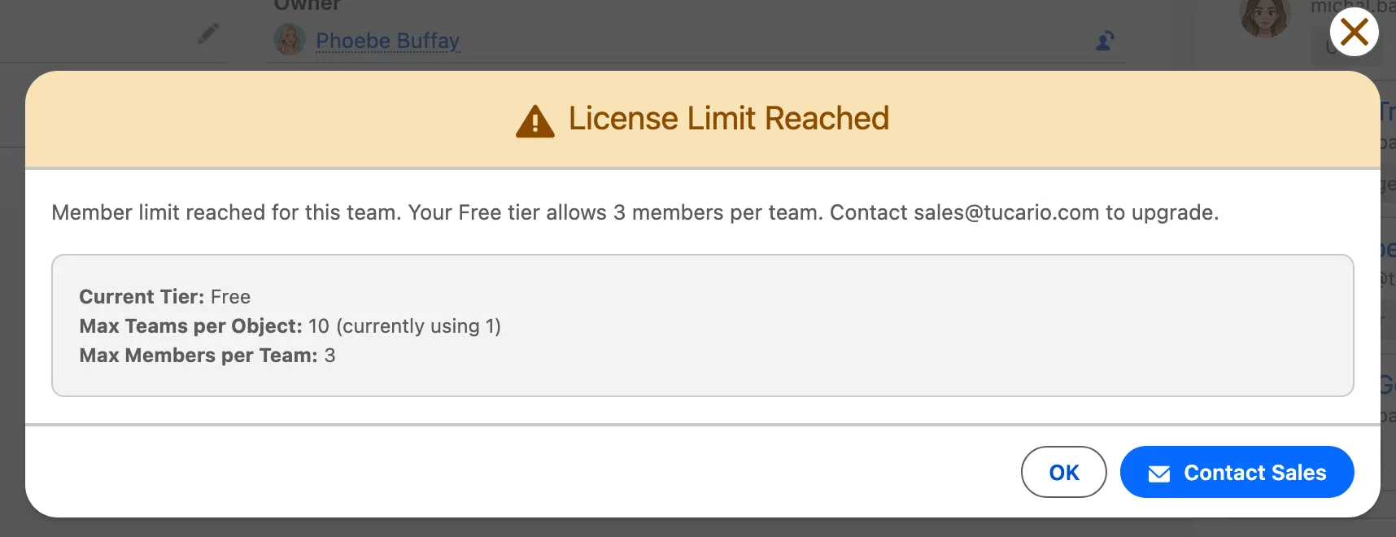Click the warning triangle icon in the dialog header
1396x537 pixels.
click(x=535, y=119)
